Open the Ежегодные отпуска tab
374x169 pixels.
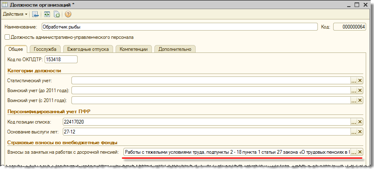coord(88,49)
